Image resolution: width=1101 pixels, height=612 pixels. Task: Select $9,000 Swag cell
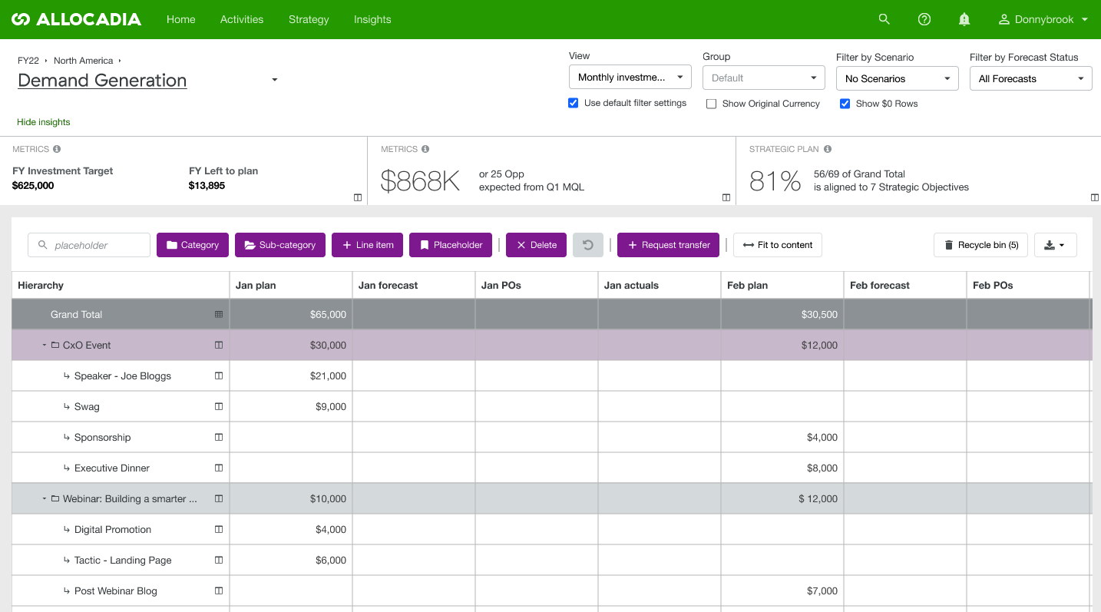click(291, 406)
